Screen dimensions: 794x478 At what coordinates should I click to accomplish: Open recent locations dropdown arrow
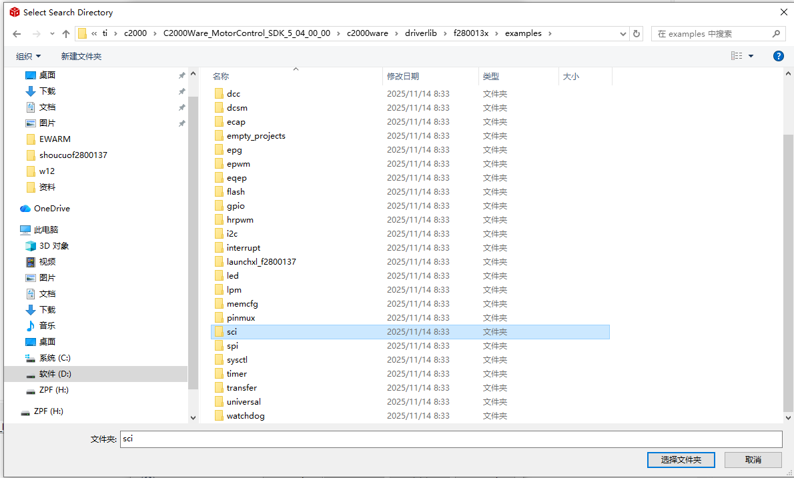(x=52, y=34)
